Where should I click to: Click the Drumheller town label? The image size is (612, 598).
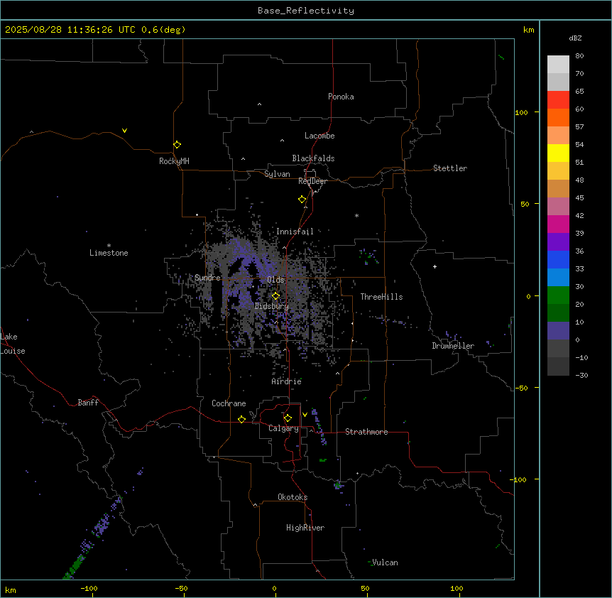click(x=453, y=346)
